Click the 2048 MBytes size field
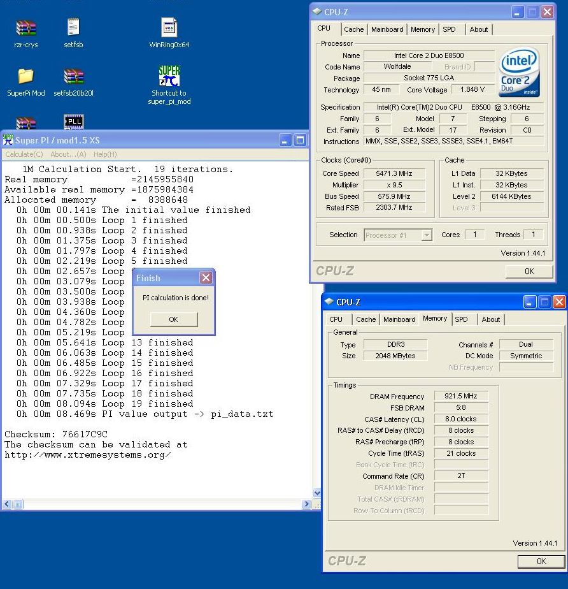 click(x=395, y=356)
